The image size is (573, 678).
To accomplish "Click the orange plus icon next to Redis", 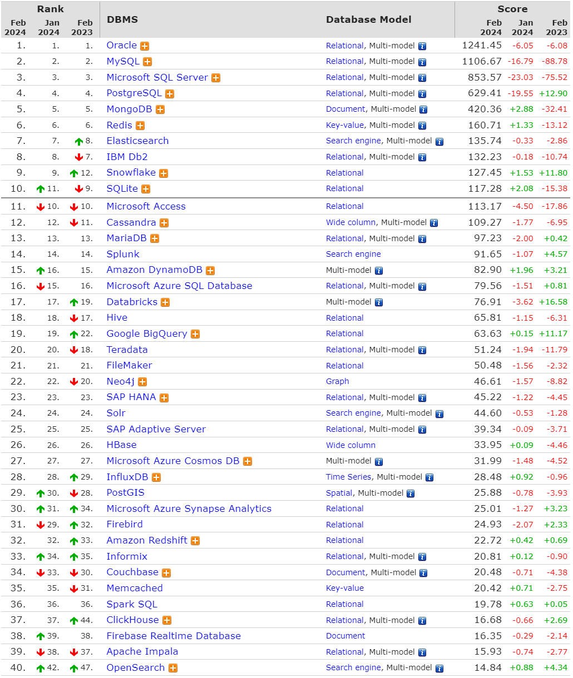I will 140,126.
